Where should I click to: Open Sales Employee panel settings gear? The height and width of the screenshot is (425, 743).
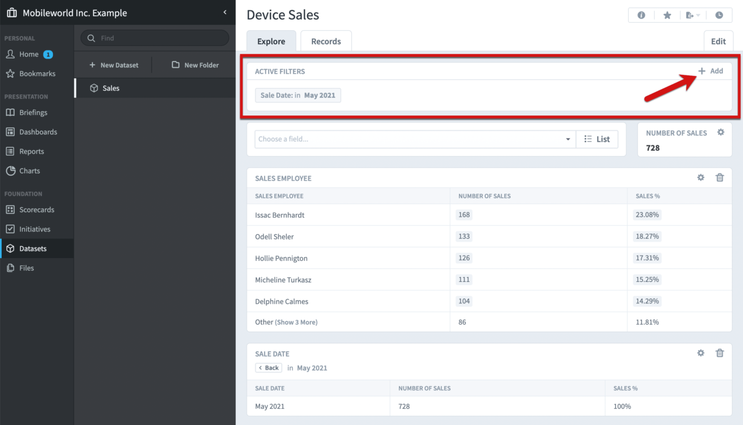point(701,177)
